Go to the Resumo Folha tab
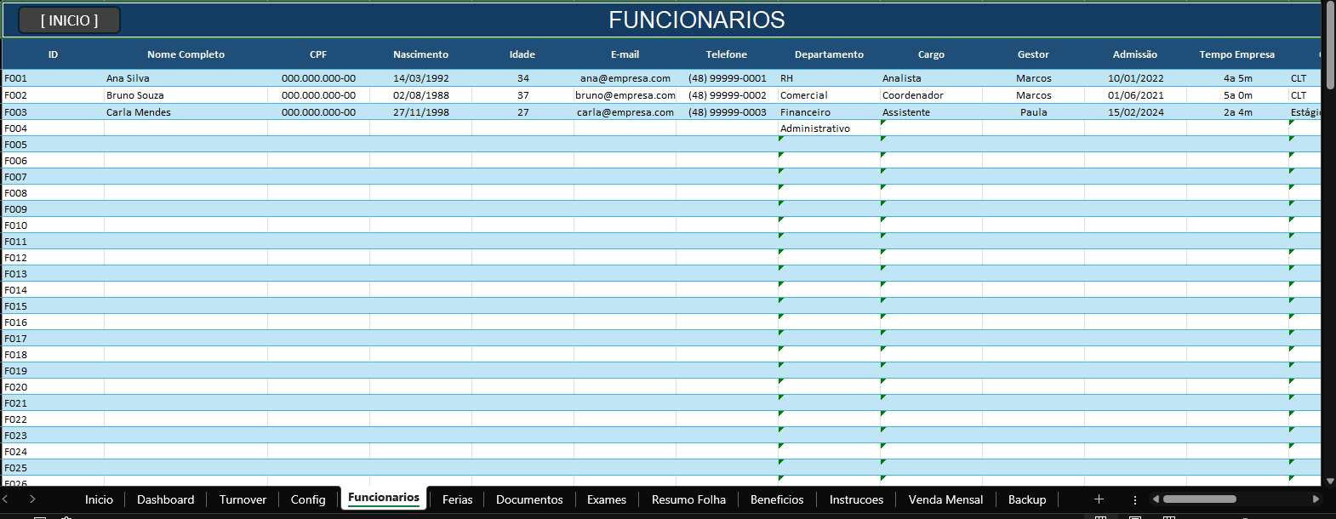Screen dimensions: 1336x519 (688, 499)
